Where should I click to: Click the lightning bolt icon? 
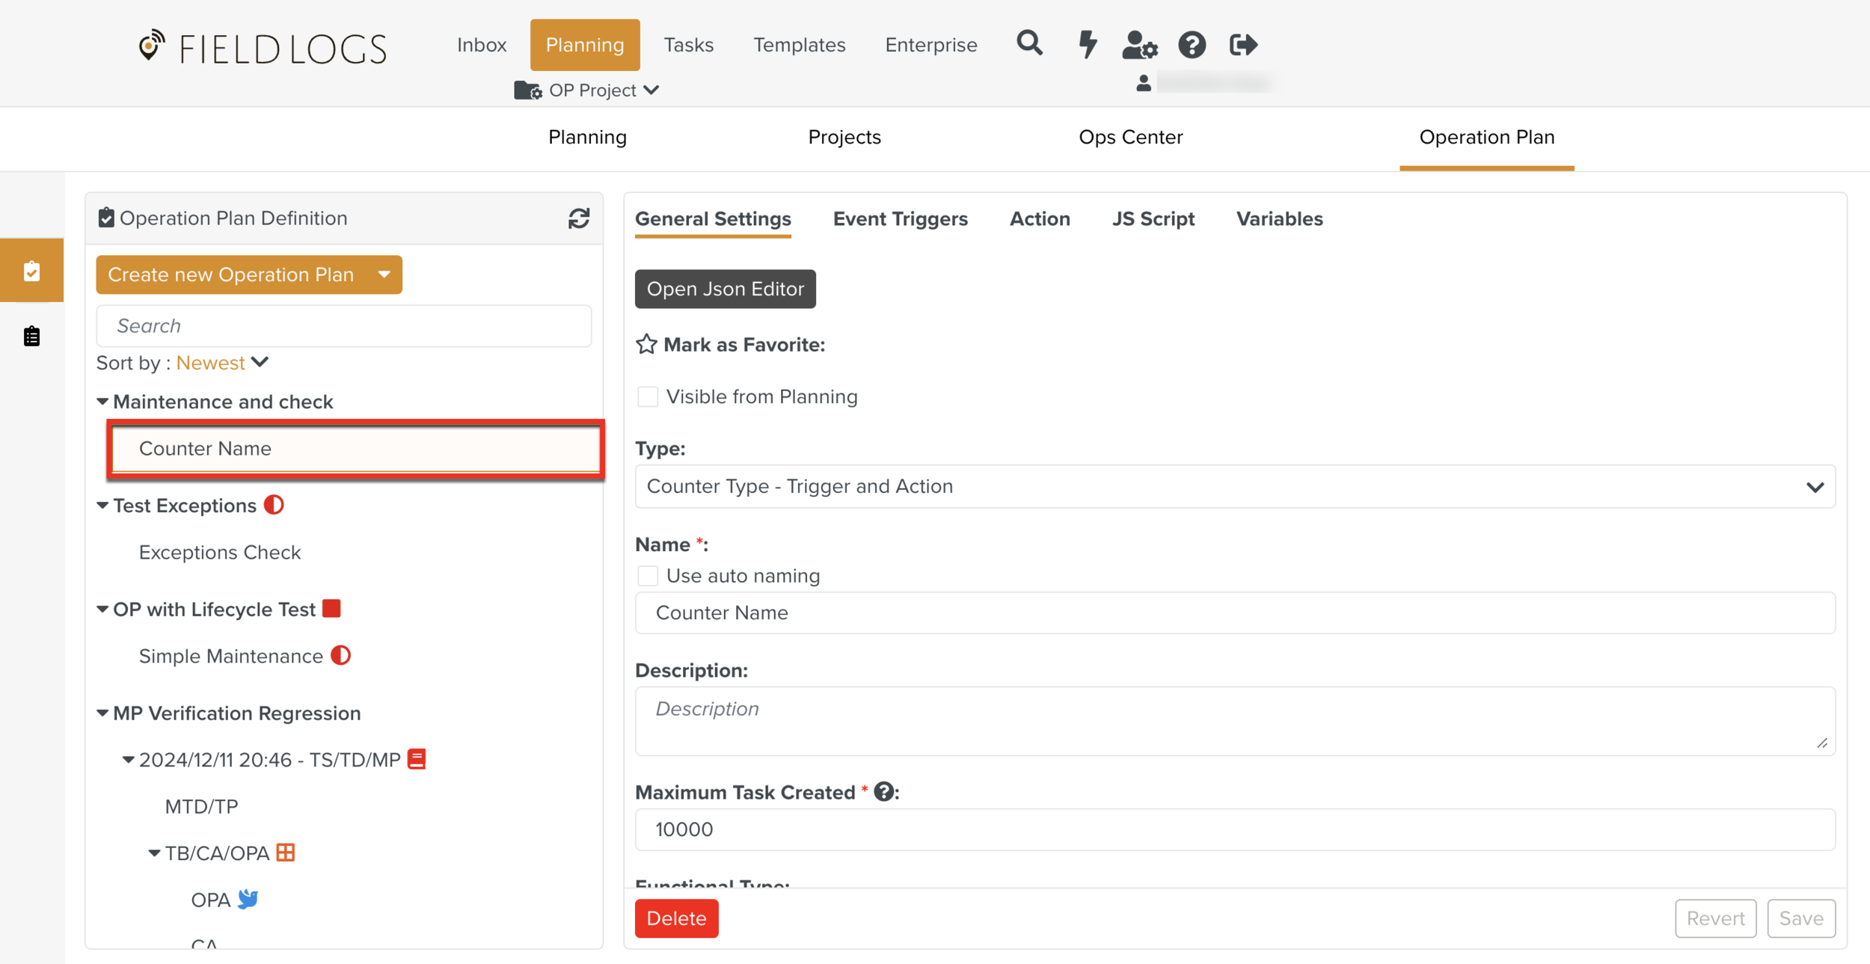pyautogui.click(x=1087, y=44)
